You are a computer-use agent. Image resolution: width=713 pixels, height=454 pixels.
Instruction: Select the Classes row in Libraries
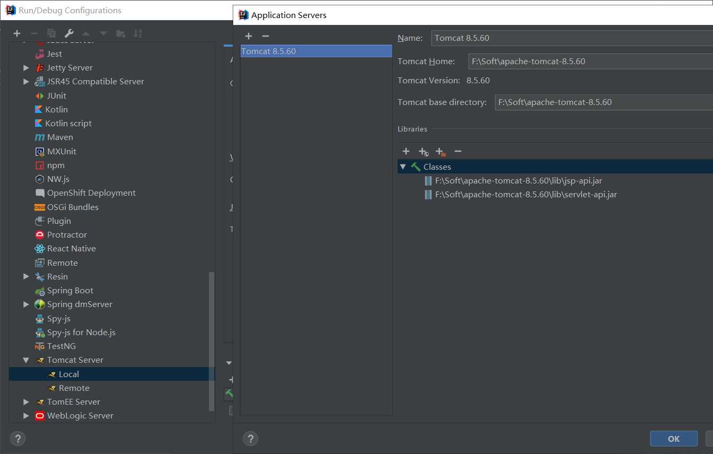(555, 167)
